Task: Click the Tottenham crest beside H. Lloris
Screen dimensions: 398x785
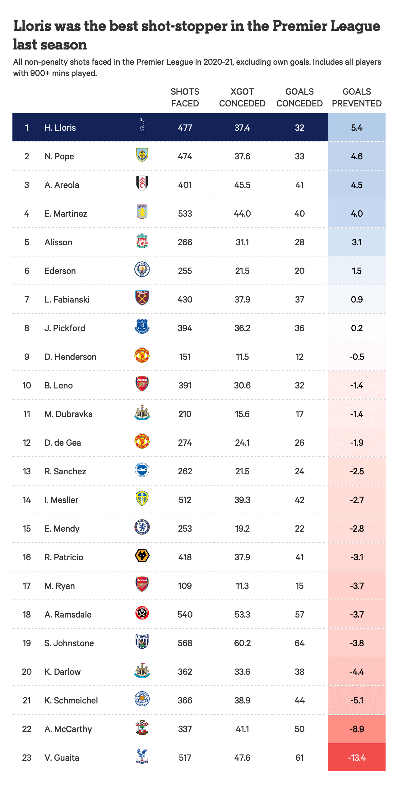Action: 142,125
